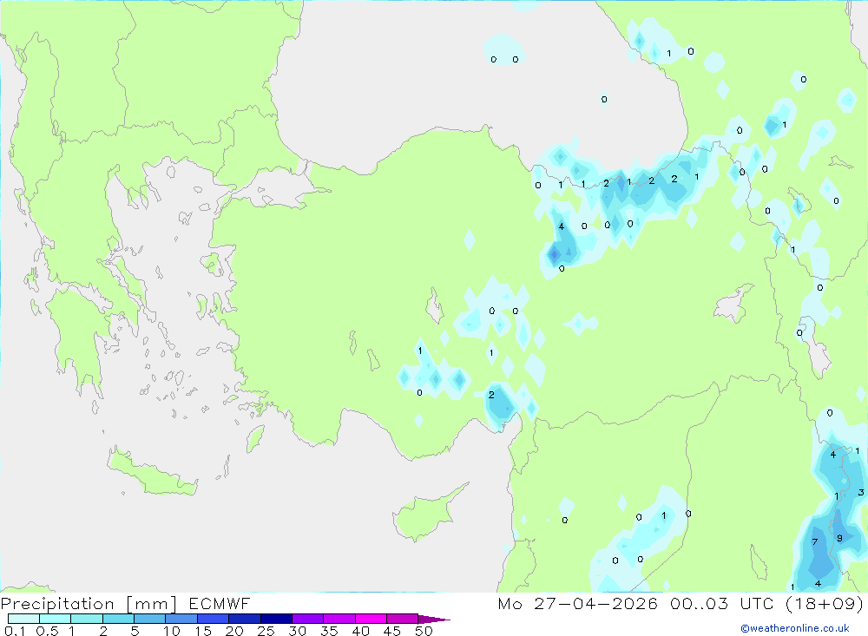Click the '40' legend scale label
This screenshot has height=636, width=868.
click(x=360, y=631)
